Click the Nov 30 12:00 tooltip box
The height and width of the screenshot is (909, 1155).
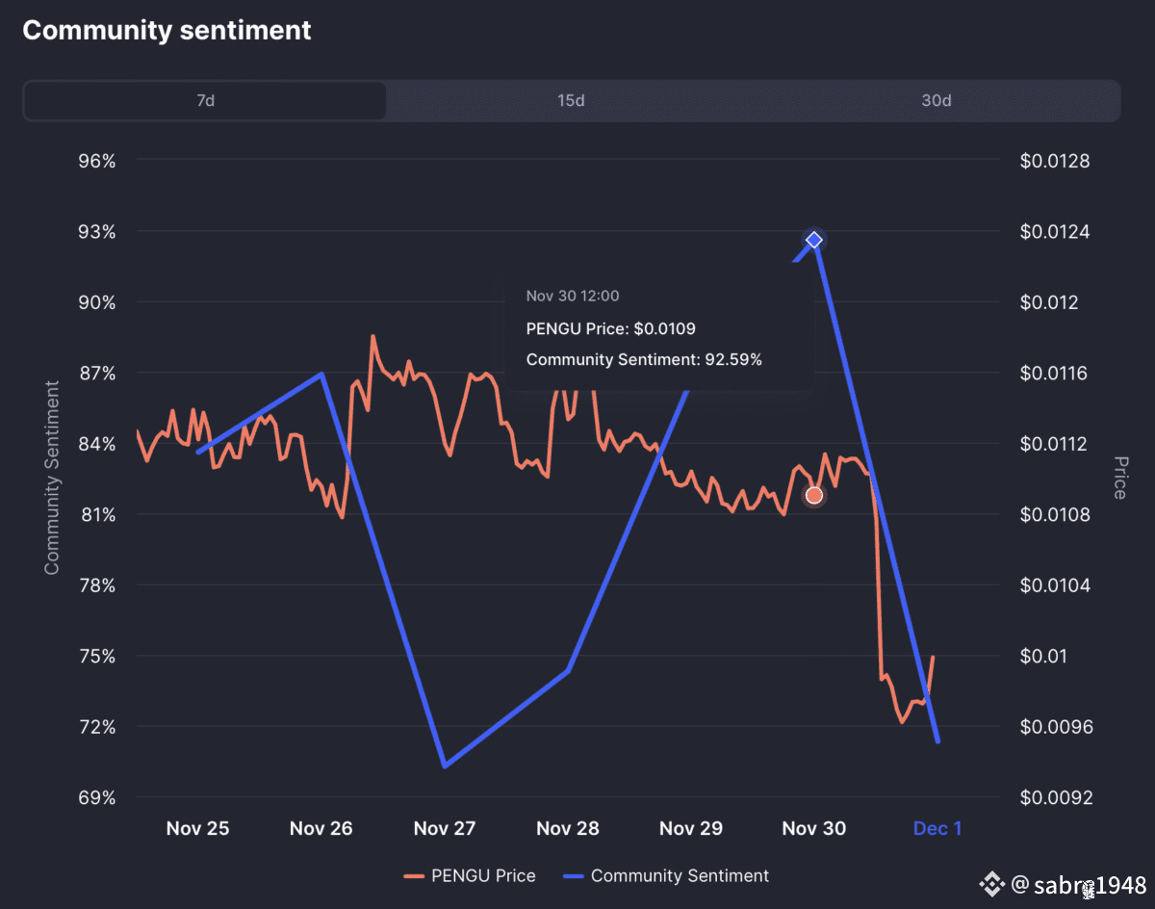click(x=659, y=328)
